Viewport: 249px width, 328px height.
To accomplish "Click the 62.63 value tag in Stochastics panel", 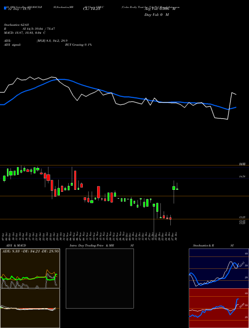I will [242, 264].
